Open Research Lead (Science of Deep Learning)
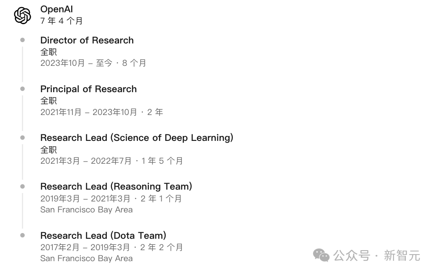 pos(137,138)
